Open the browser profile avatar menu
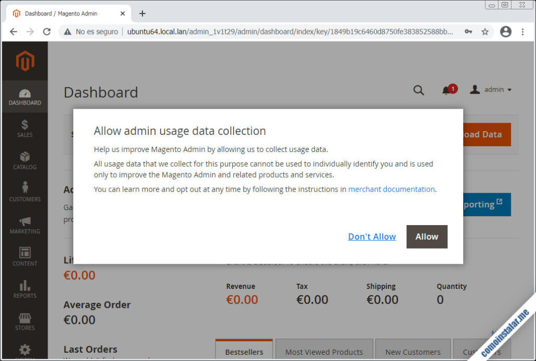Image resolution: width=536 pixels, height=361 pixels. [x=506, y=31]
